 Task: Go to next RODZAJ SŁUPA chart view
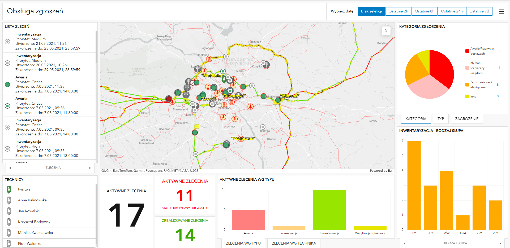(500, 243)
